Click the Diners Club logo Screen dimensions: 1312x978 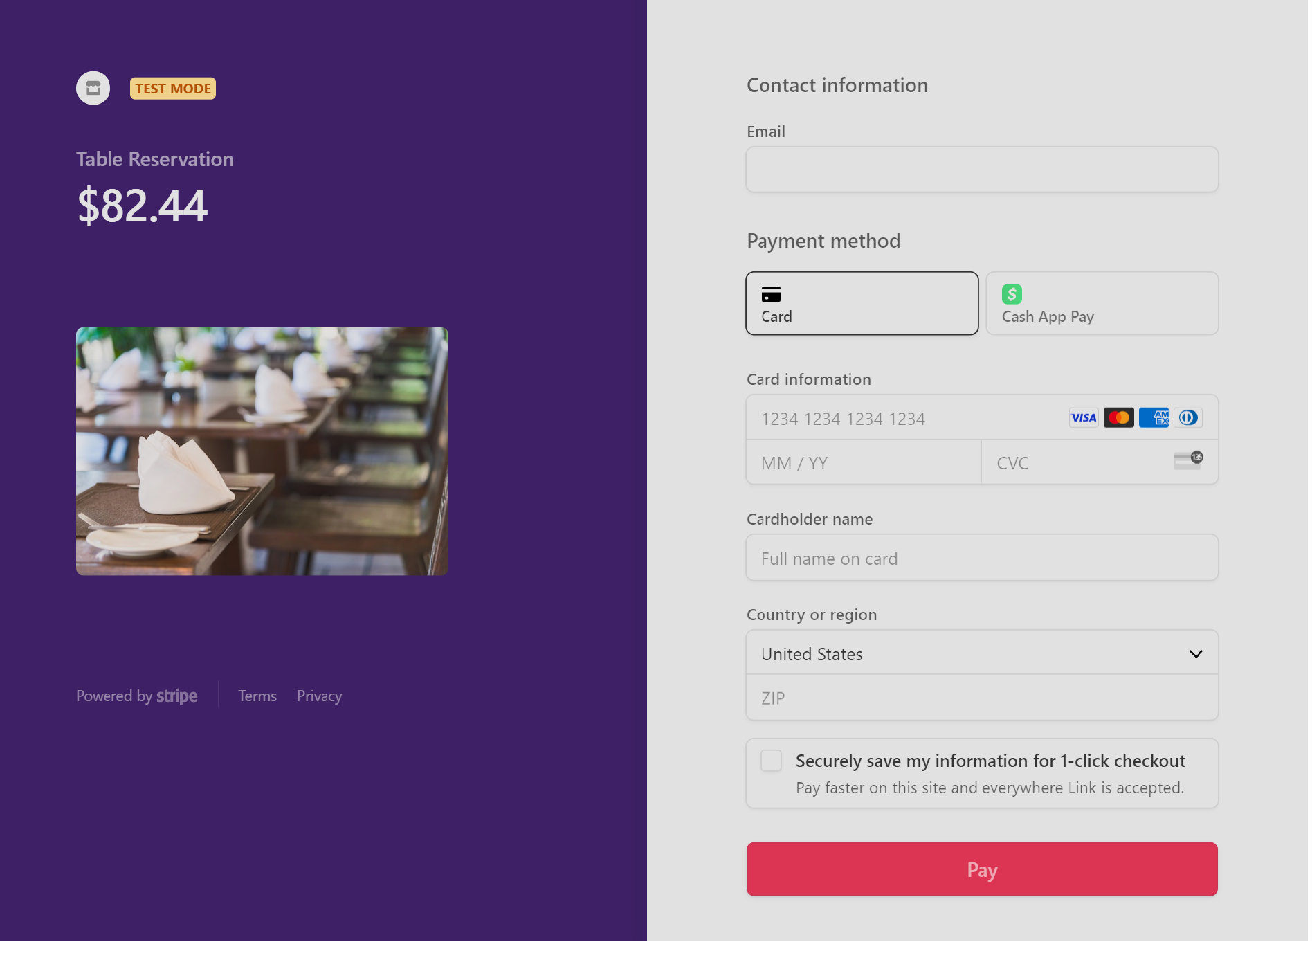[x=1188, y=418]
